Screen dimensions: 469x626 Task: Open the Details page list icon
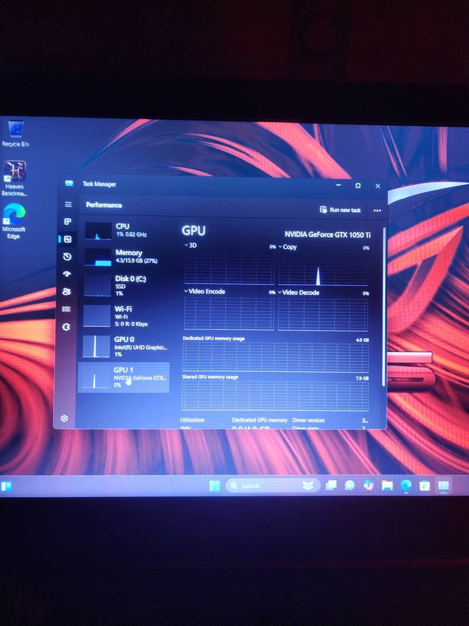[66, 309]
